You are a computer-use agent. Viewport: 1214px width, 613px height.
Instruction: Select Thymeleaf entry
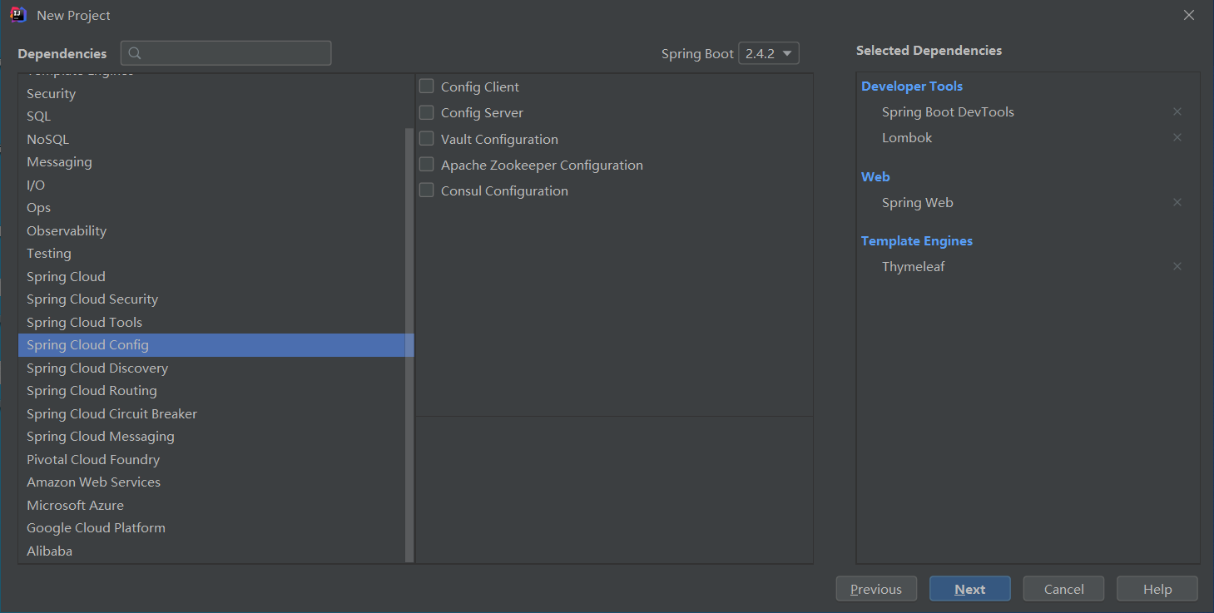(x=914, y=267)
